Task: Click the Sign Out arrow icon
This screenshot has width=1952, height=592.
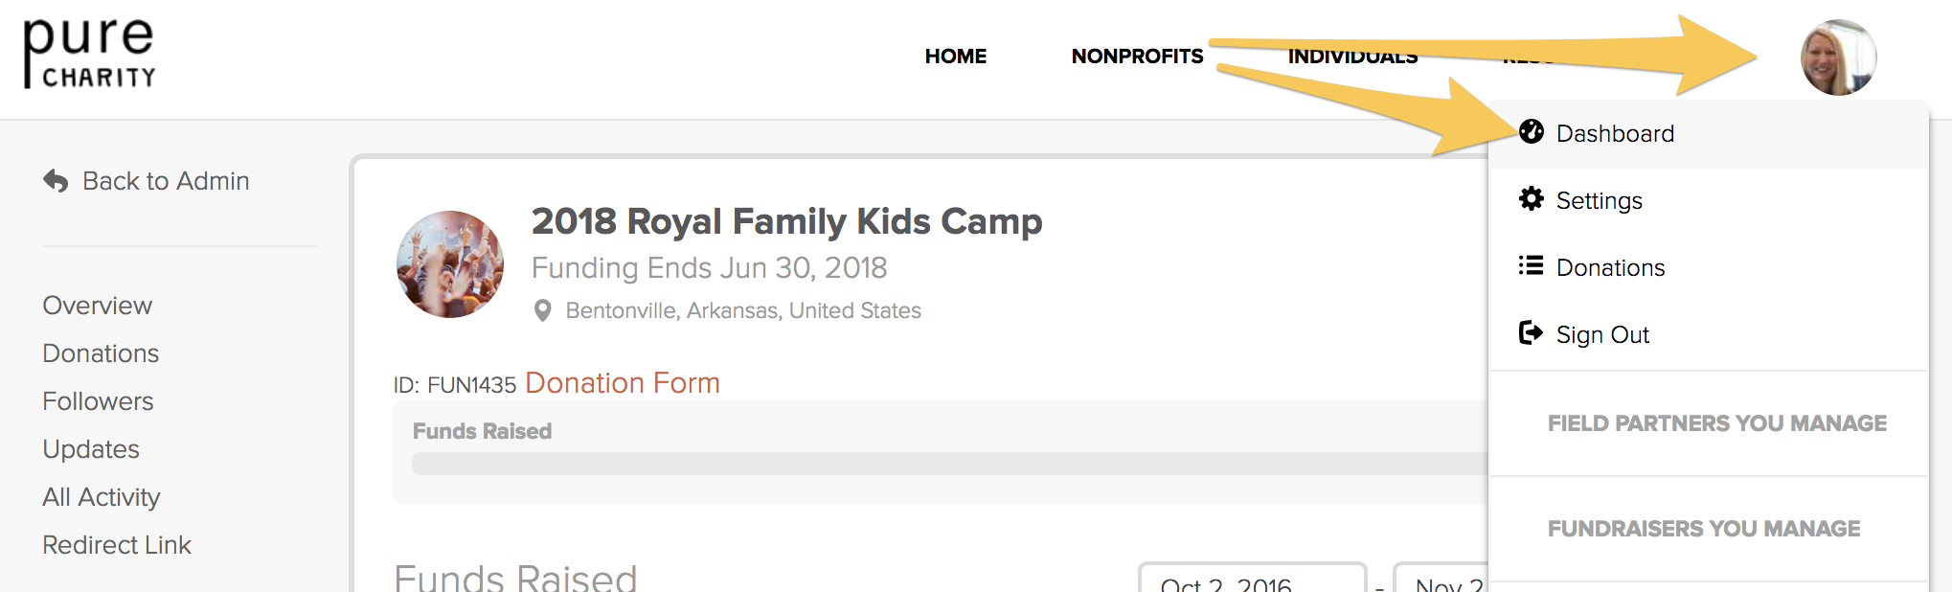Action: (x=1531, y=332)
